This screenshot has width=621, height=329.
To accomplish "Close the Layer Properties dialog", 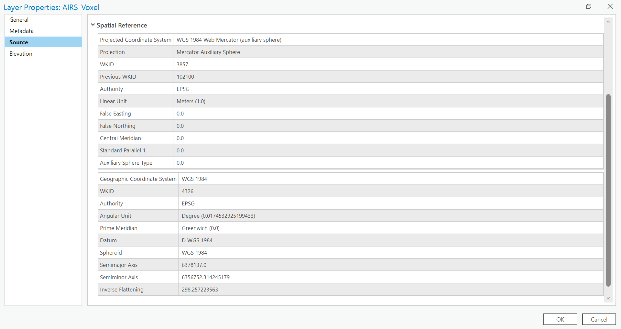I will [x=610, y=6].
